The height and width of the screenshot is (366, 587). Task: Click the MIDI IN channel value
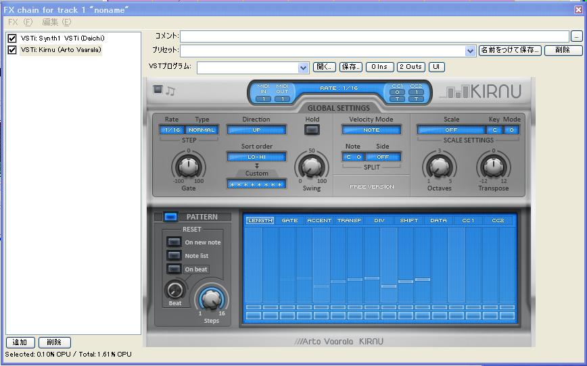click(264, 99)
